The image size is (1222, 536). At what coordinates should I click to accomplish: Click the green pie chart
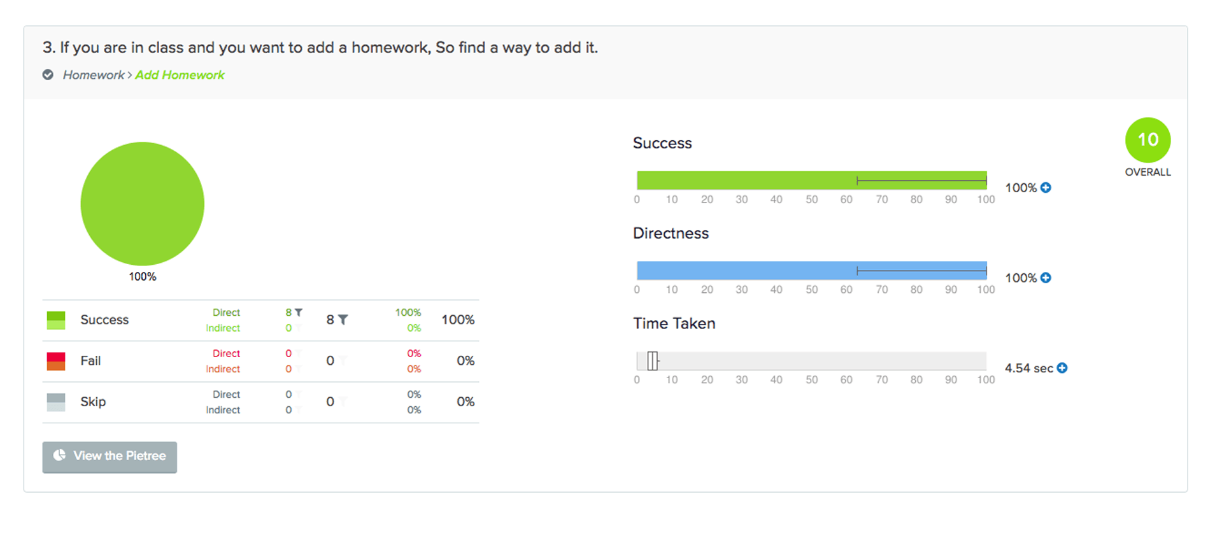(x=143, y=204)
